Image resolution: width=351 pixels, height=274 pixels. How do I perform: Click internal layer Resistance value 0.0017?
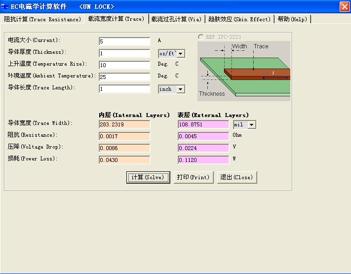(x=124, y=136)
